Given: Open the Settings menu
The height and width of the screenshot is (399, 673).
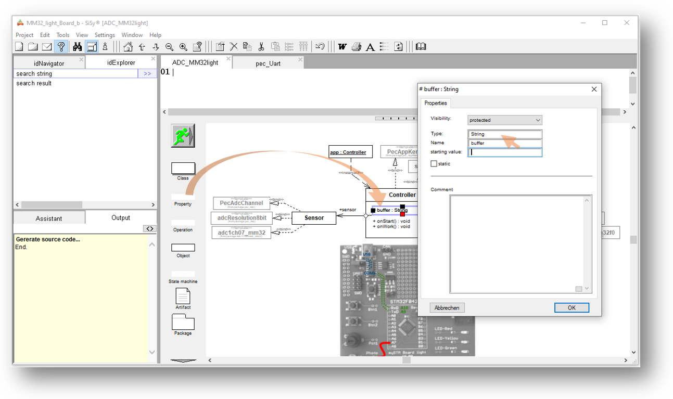Looking at the screenshot, I should coord(105,35).
